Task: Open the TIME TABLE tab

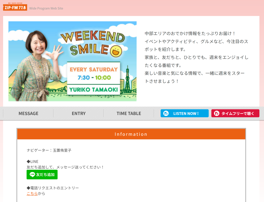Action: 129,113
